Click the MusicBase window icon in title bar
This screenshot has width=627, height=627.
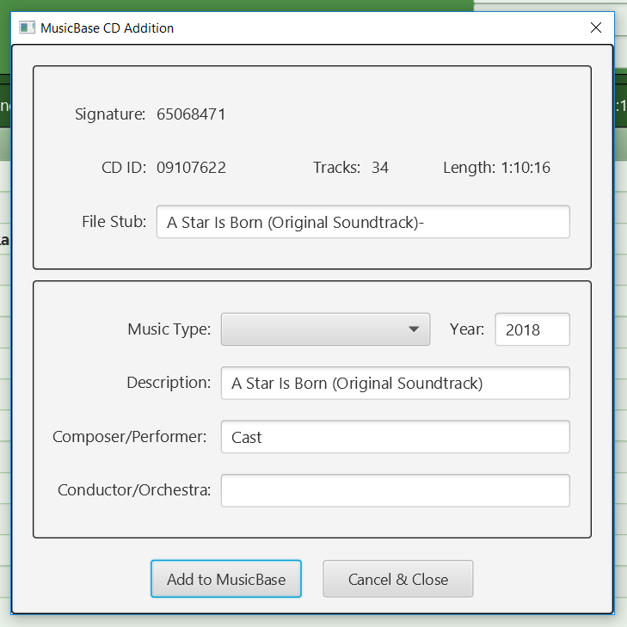tap(28, 28)
